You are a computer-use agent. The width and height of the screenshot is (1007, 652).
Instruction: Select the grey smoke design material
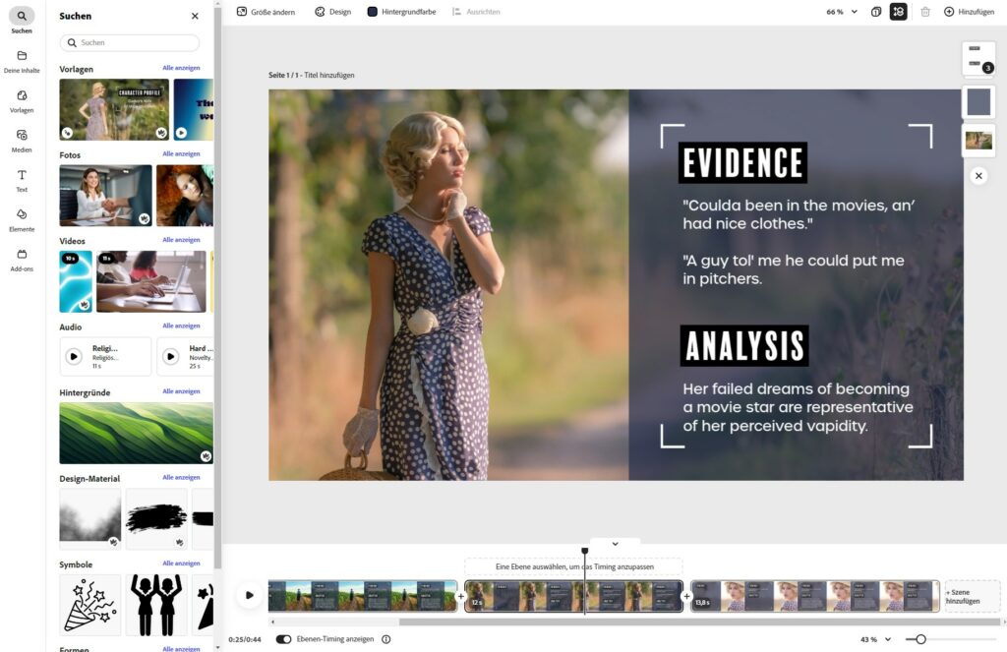click(x=90, y=518)
